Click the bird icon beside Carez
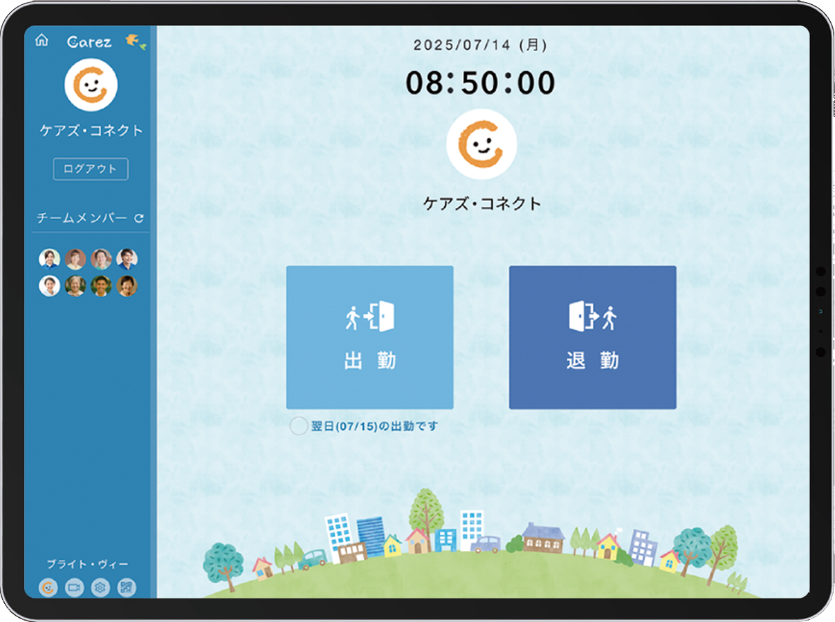The image size is (835, 622). click(136, 41)
